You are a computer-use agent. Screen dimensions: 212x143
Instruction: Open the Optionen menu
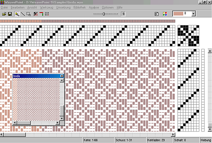coord(108,8)
